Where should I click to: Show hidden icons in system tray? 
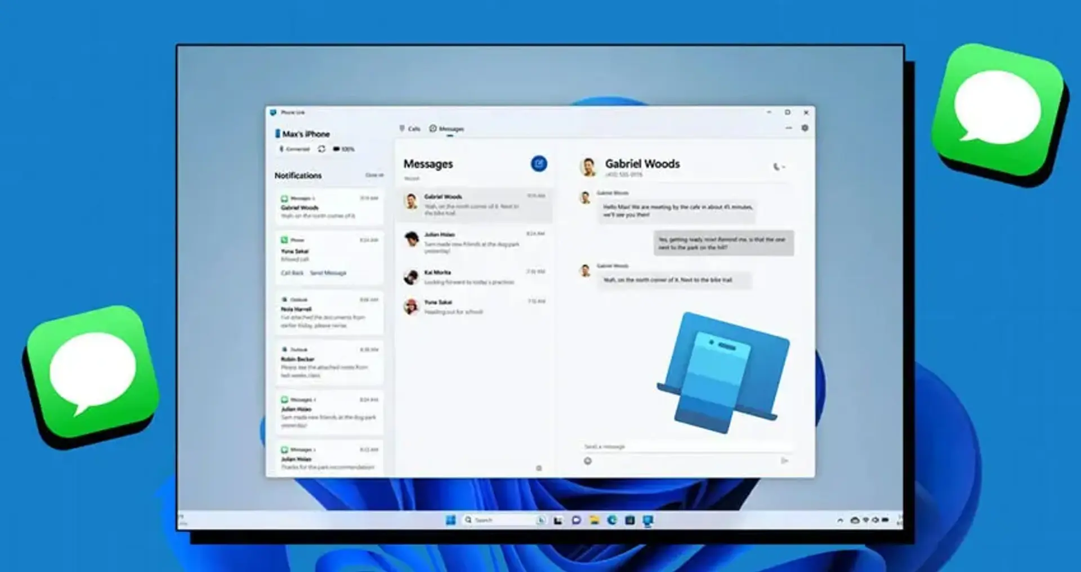(840, 521)
